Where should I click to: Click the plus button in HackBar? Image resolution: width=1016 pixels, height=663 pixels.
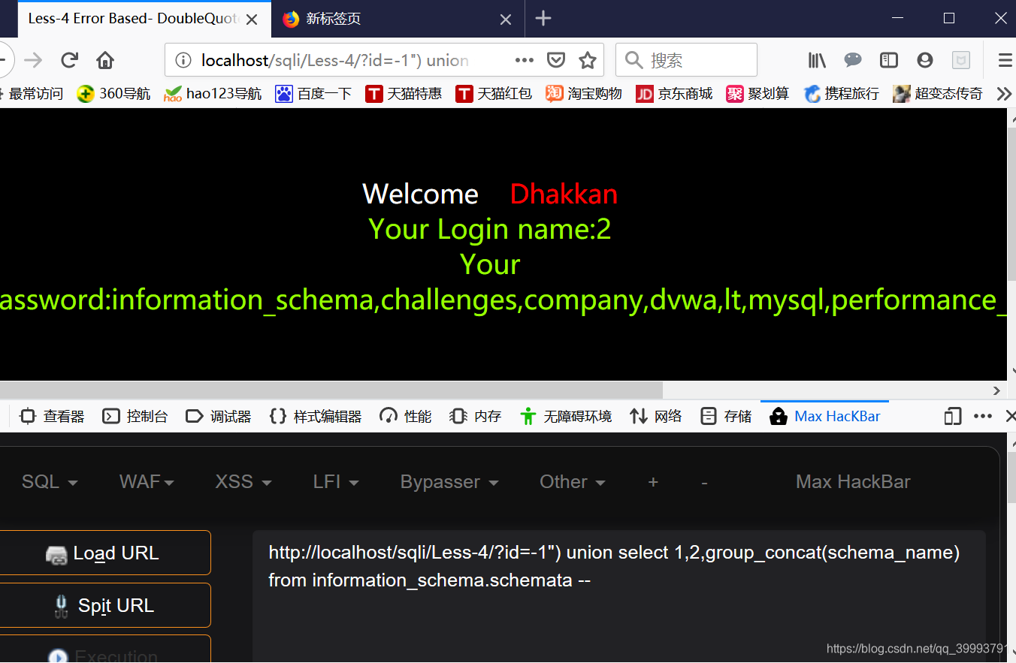pos(653,482)
